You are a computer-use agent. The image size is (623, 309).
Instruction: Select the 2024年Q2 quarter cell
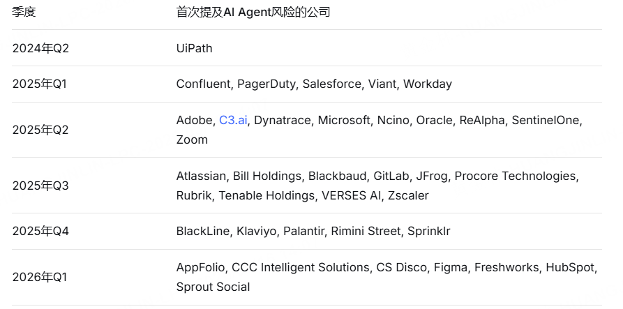(41, 48)
